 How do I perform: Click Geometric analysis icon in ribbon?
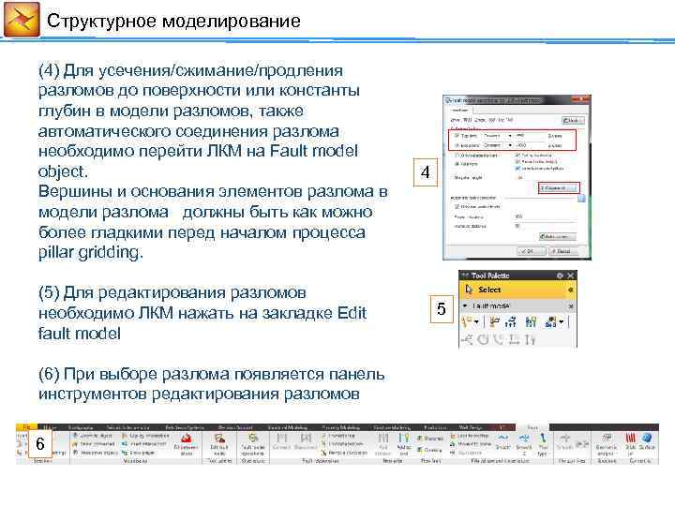point(607,444)
